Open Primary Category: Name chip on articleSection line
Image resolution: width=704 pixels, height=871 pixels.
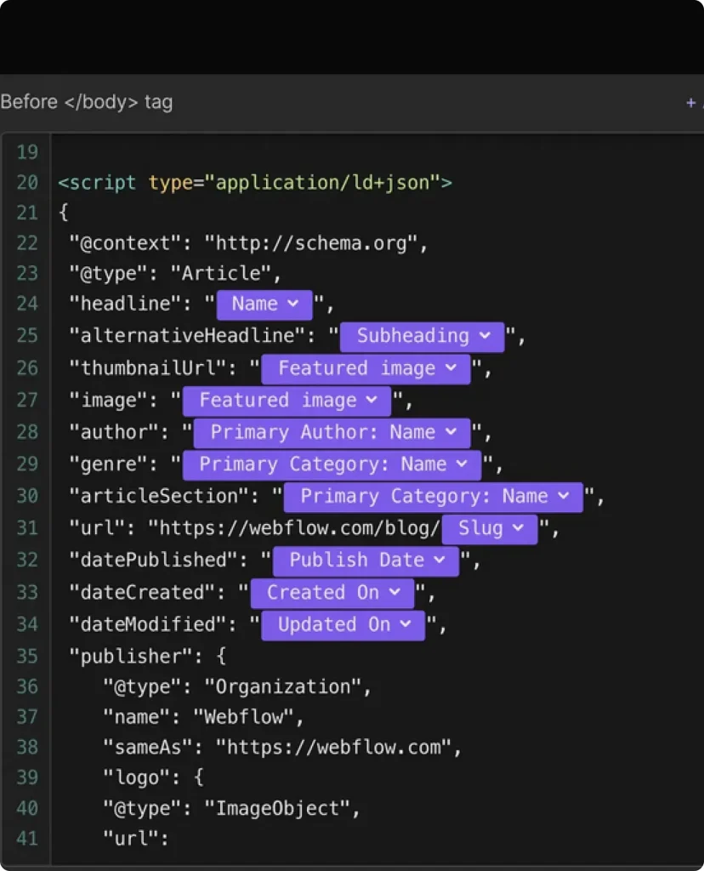[433, 497]
